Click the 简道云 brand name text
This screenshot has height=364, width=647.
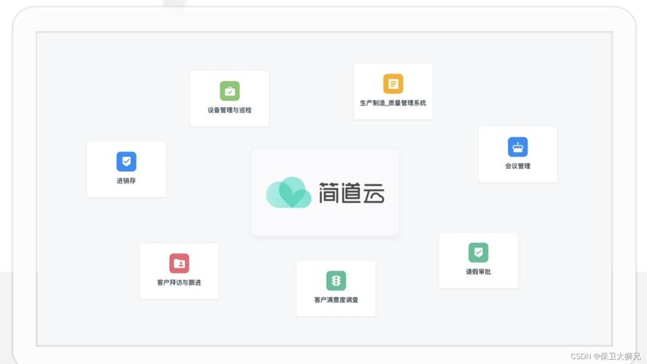click(x=352, y=193)
